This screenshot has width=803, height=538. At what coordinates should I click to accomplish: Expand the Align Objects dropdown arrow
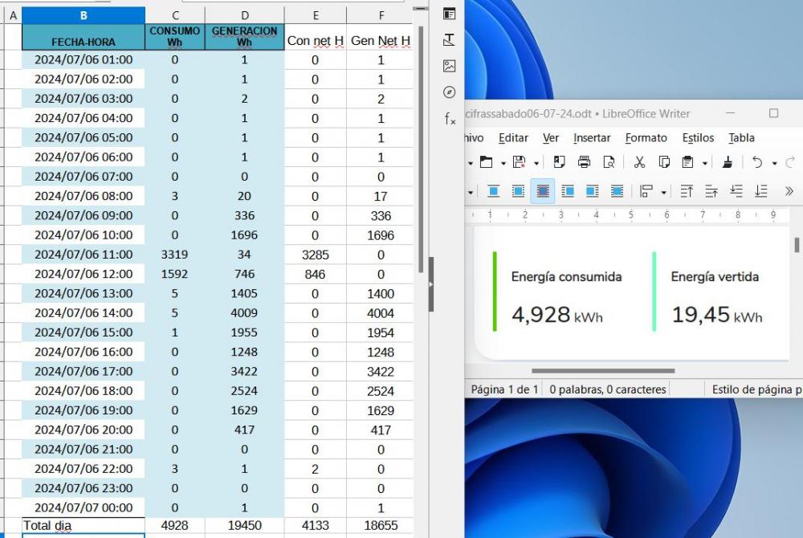tap(664, 193)
